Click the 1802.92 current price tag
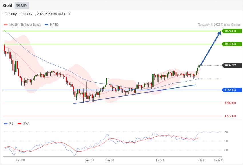 point(232,65)
